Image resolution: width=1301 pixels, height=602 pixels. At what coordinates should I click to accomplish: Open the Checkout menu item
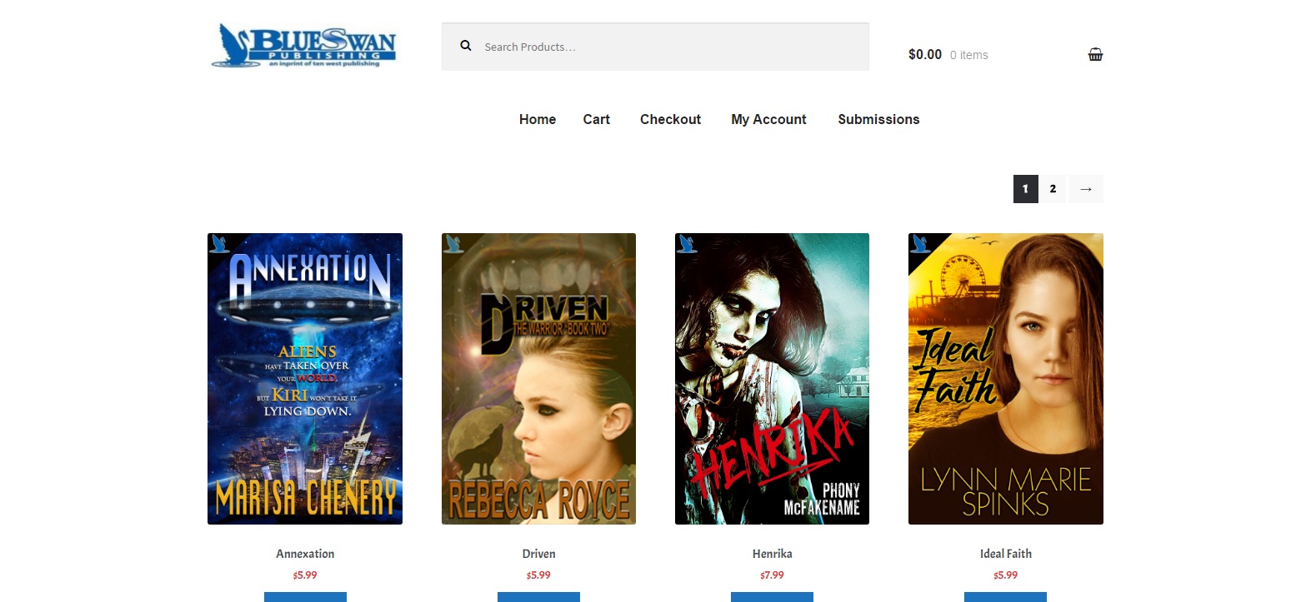670,119
